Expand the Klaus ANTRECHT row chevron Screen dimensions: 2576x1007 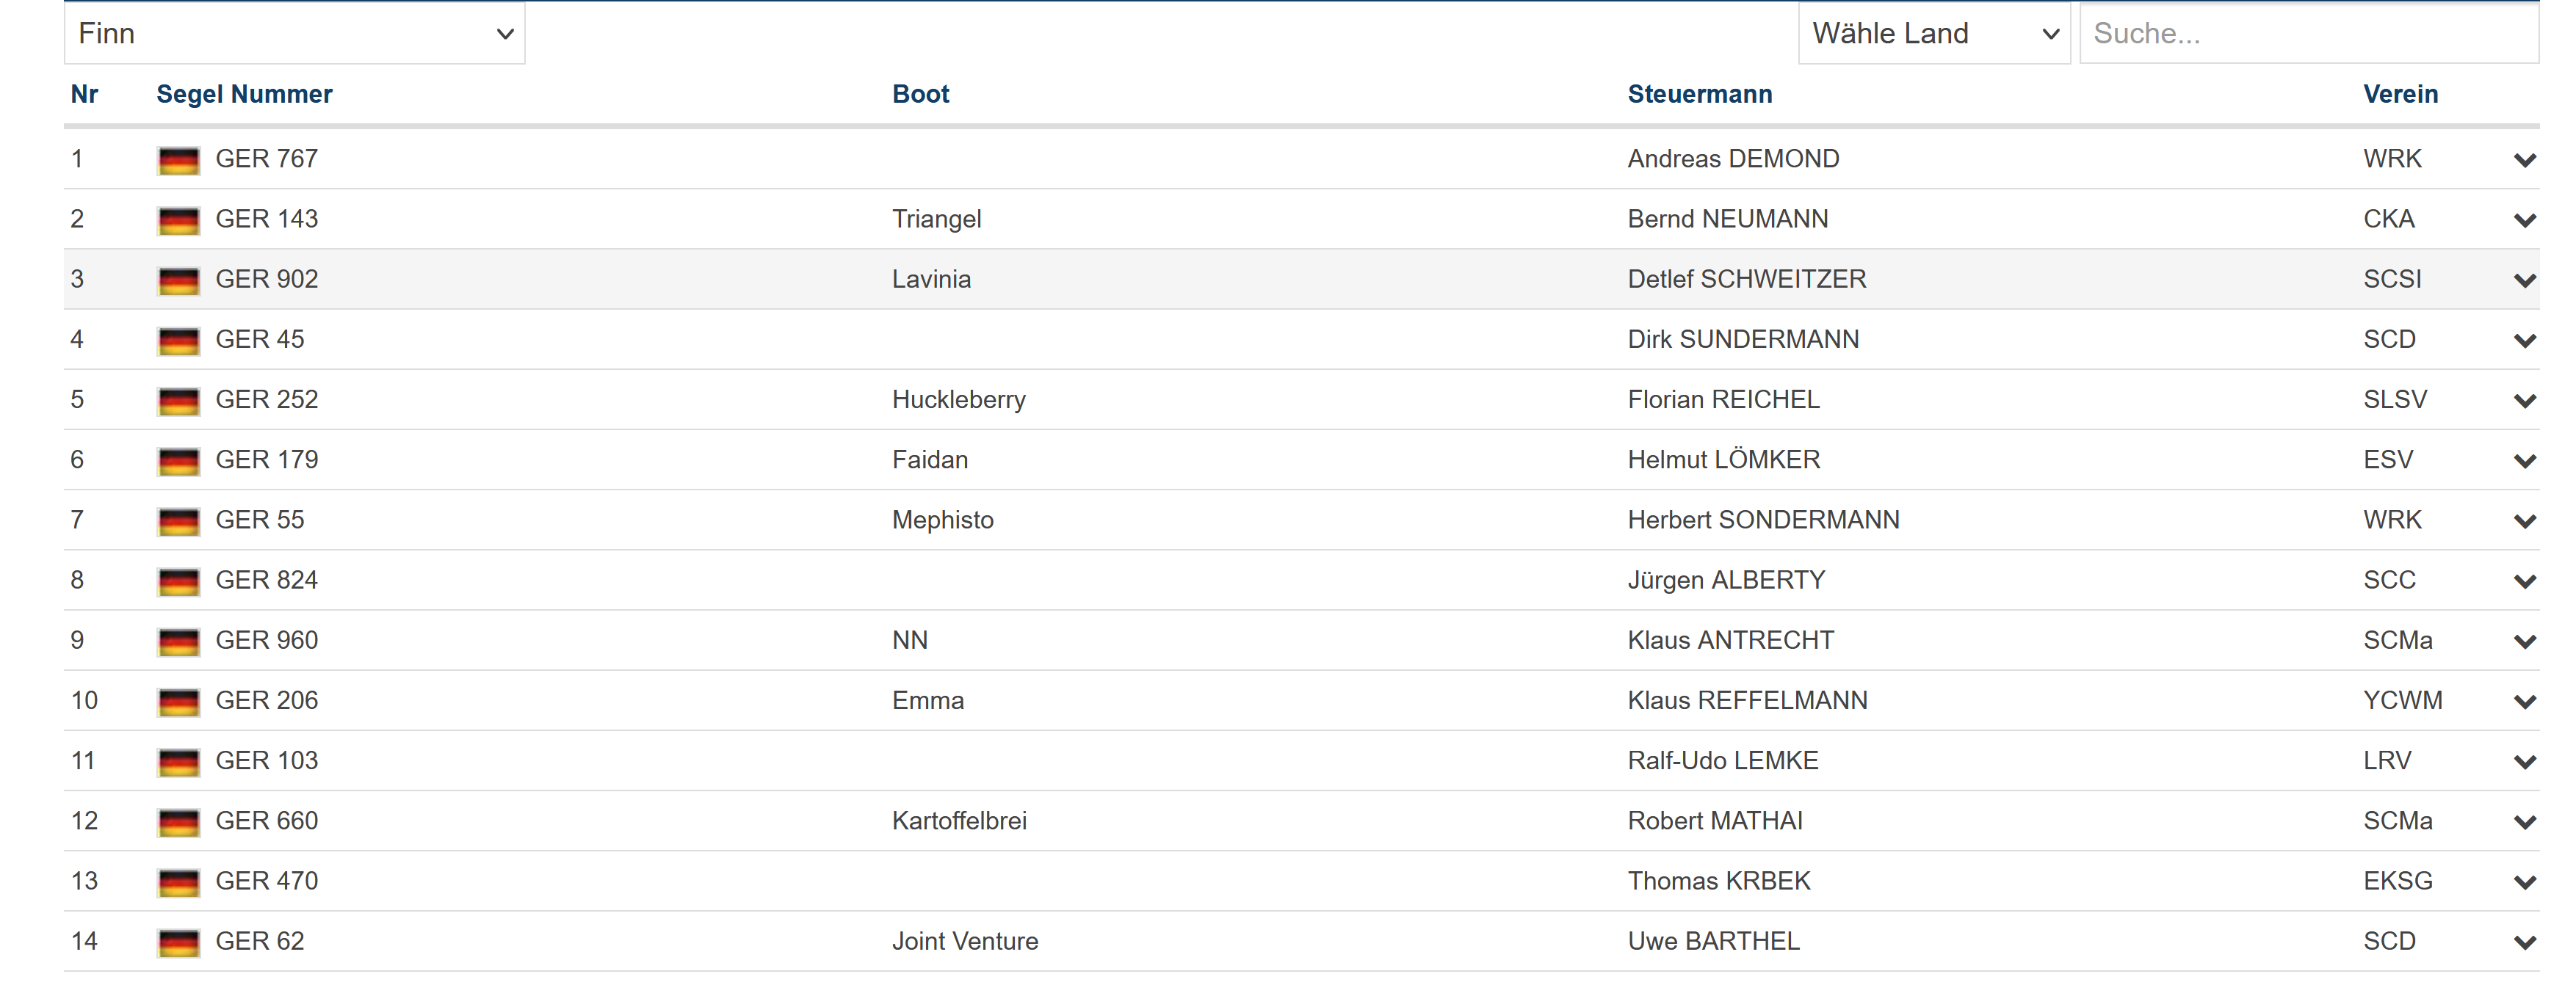2524,641
